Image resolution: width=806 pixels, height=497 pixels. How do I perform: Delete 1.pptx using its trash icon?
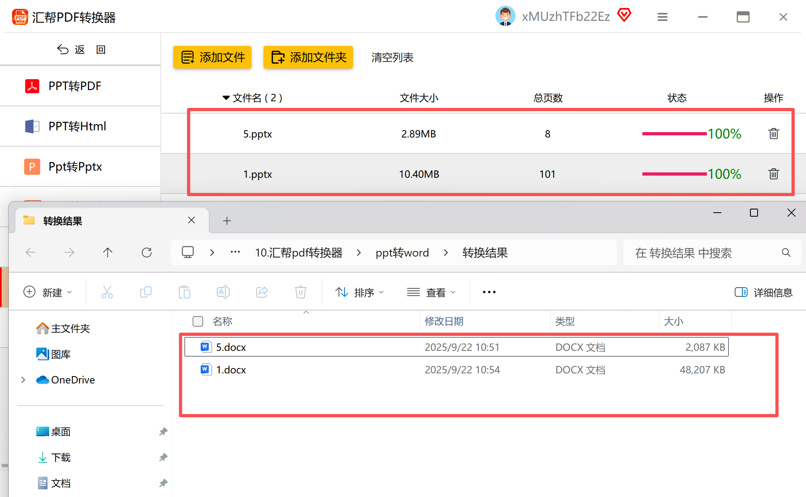tap(773, 174)
